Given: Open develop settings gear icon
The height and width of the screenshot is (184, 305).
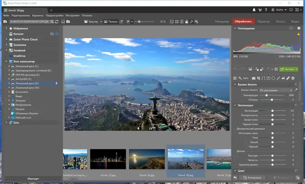Looking at the screenshot, I should click(293, 78).
